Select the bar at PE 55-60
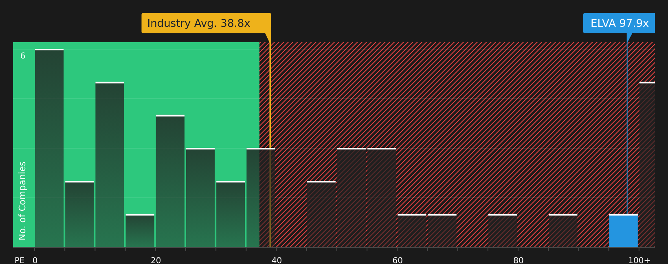The width and height of the screenshot is (668, 264). tap(382, 198)
